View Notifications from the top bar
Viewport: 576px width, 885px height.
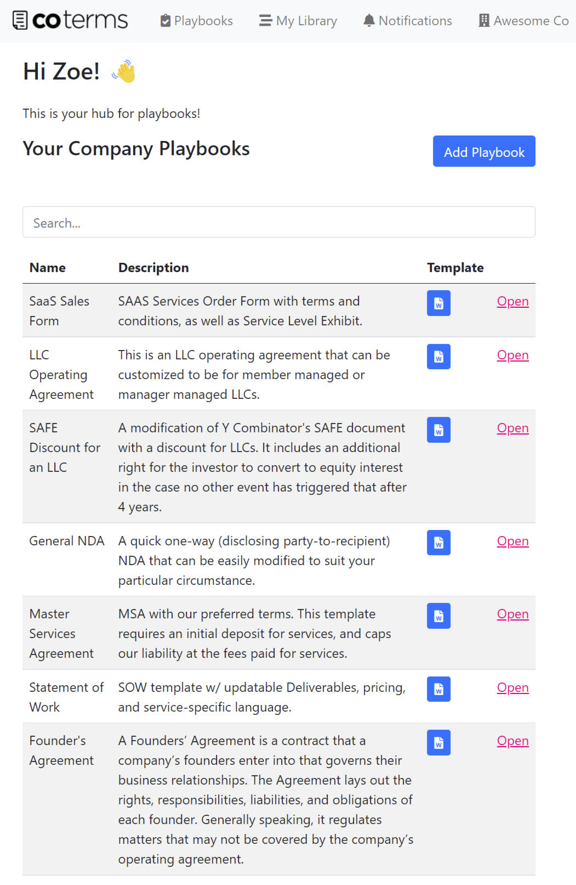click(x=407, y=21)
